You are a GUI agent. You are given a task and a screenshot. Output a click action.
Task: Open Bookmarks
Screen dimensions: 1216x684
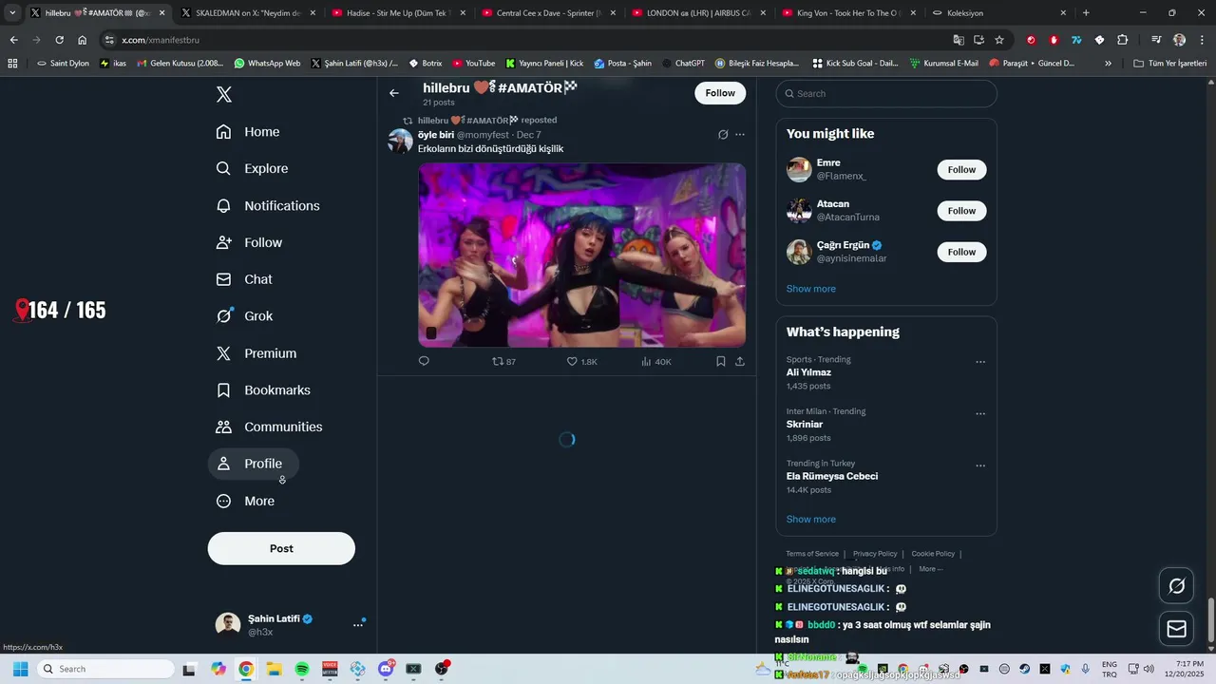[x=263, y=390]
